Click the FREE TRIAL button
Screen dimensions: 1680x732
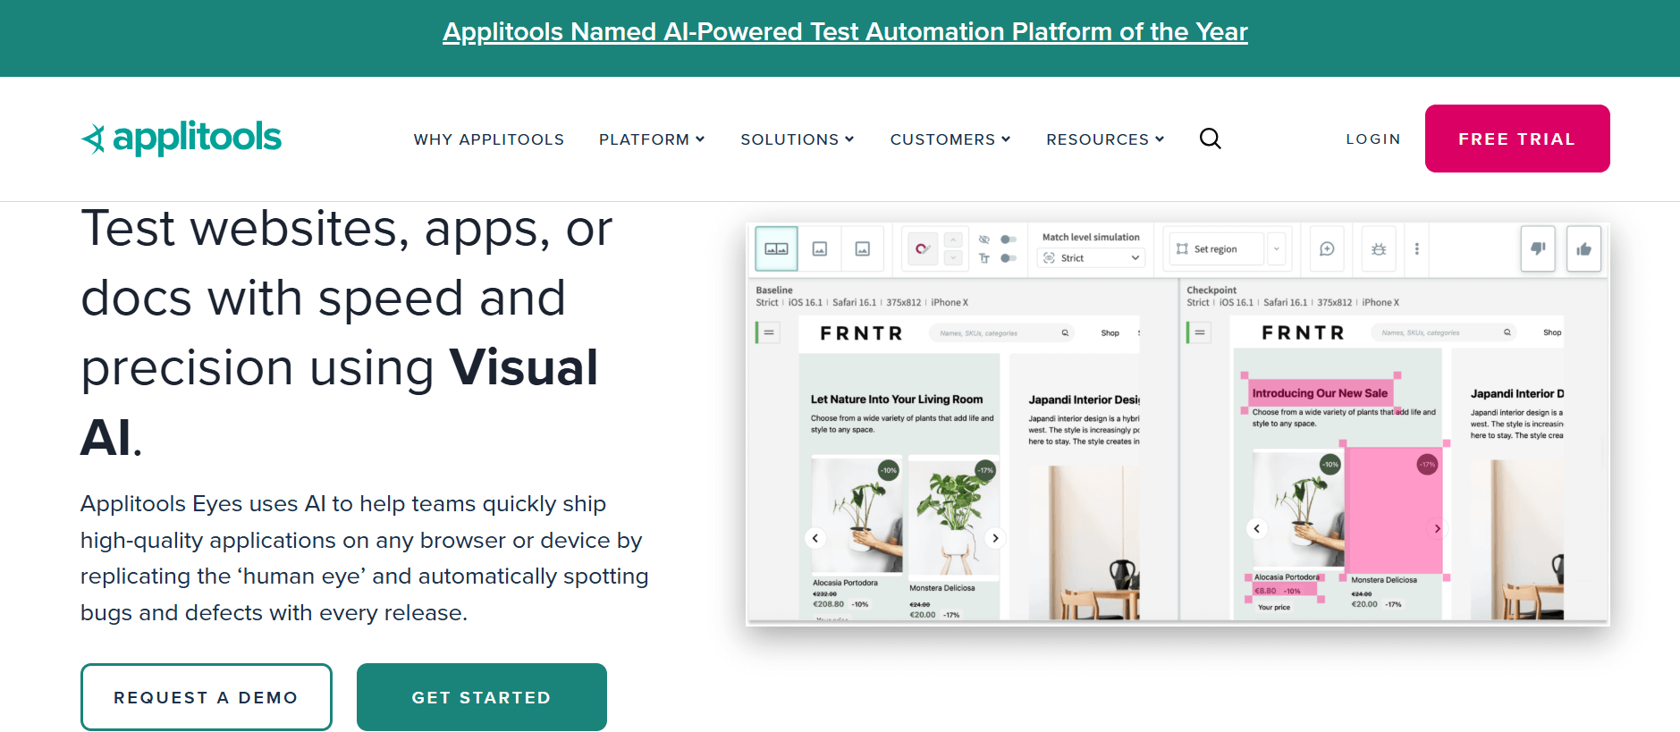(1517, 139)
